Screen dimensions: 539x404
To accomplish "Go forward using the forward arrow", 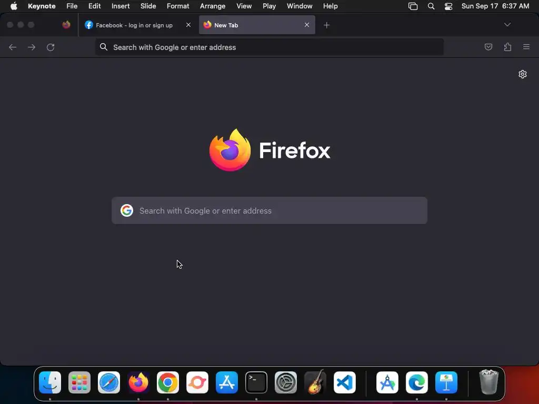I will [x=32, y=47].
